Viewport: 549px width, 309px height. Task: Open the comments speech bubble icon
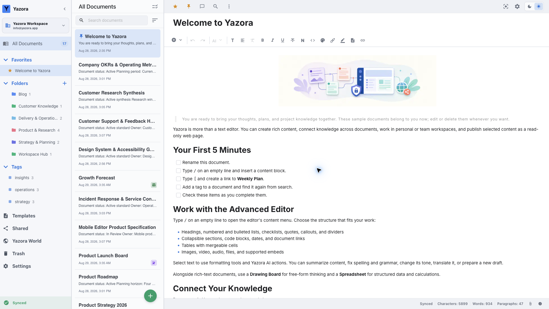pyautogui.click(x=202, y=6)
